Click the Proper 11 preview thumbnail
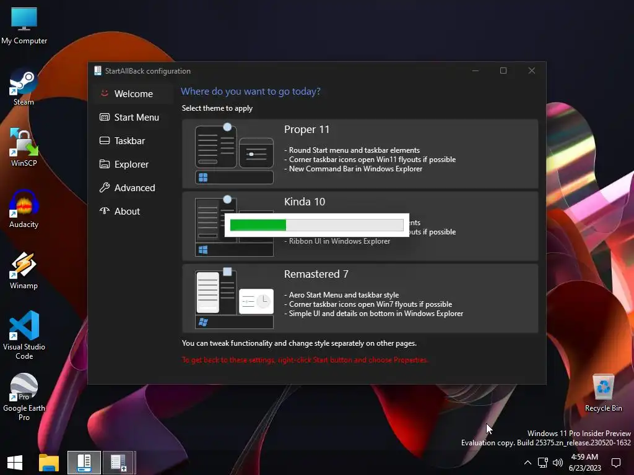 (234, 154)
